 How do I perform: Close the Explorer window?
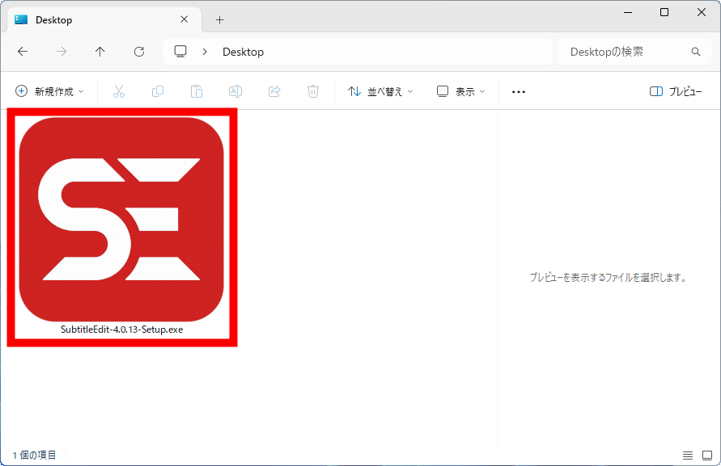pos(702,12)
